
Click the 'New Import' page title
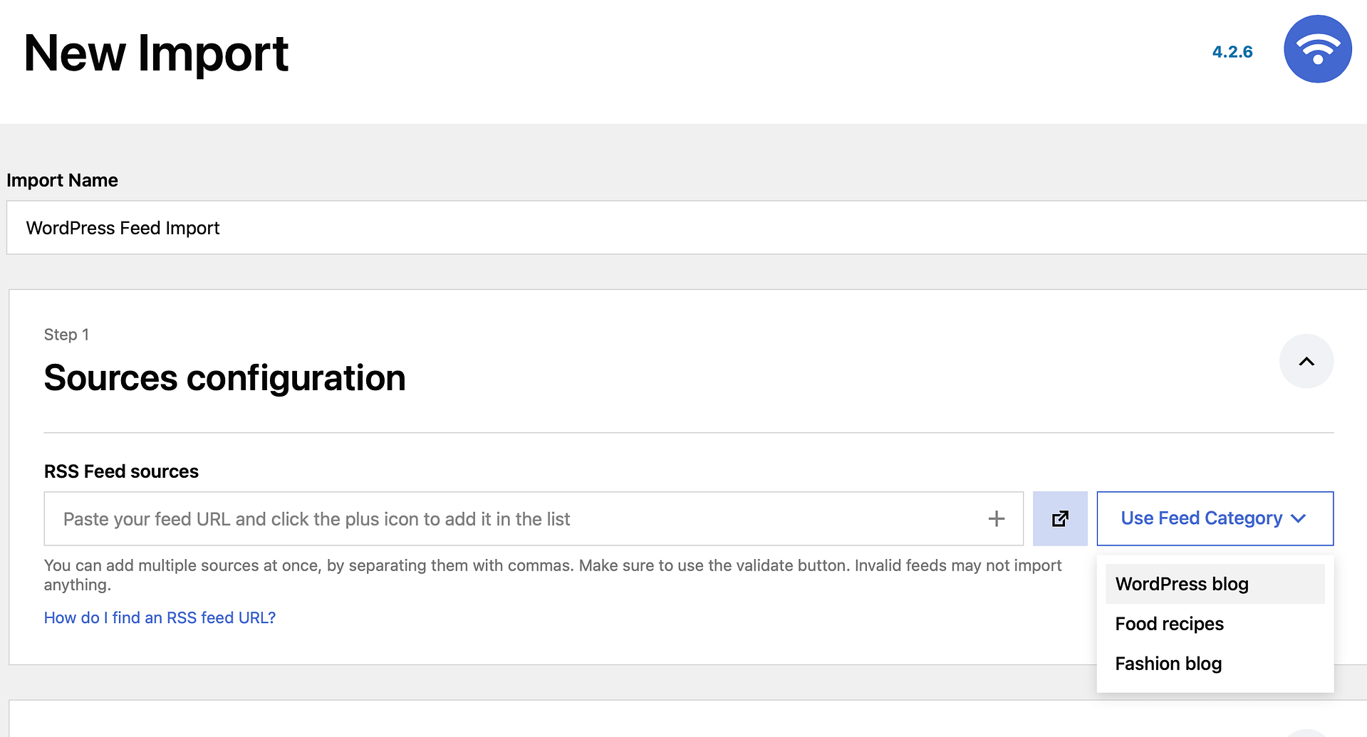pyautogui.click(x=156, y=53)
